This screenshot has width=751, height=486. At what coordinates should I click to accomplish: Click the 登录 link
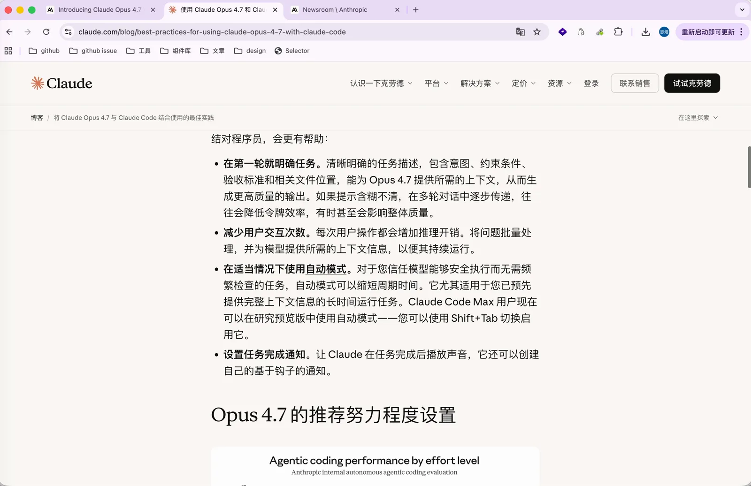click(591, 83)
